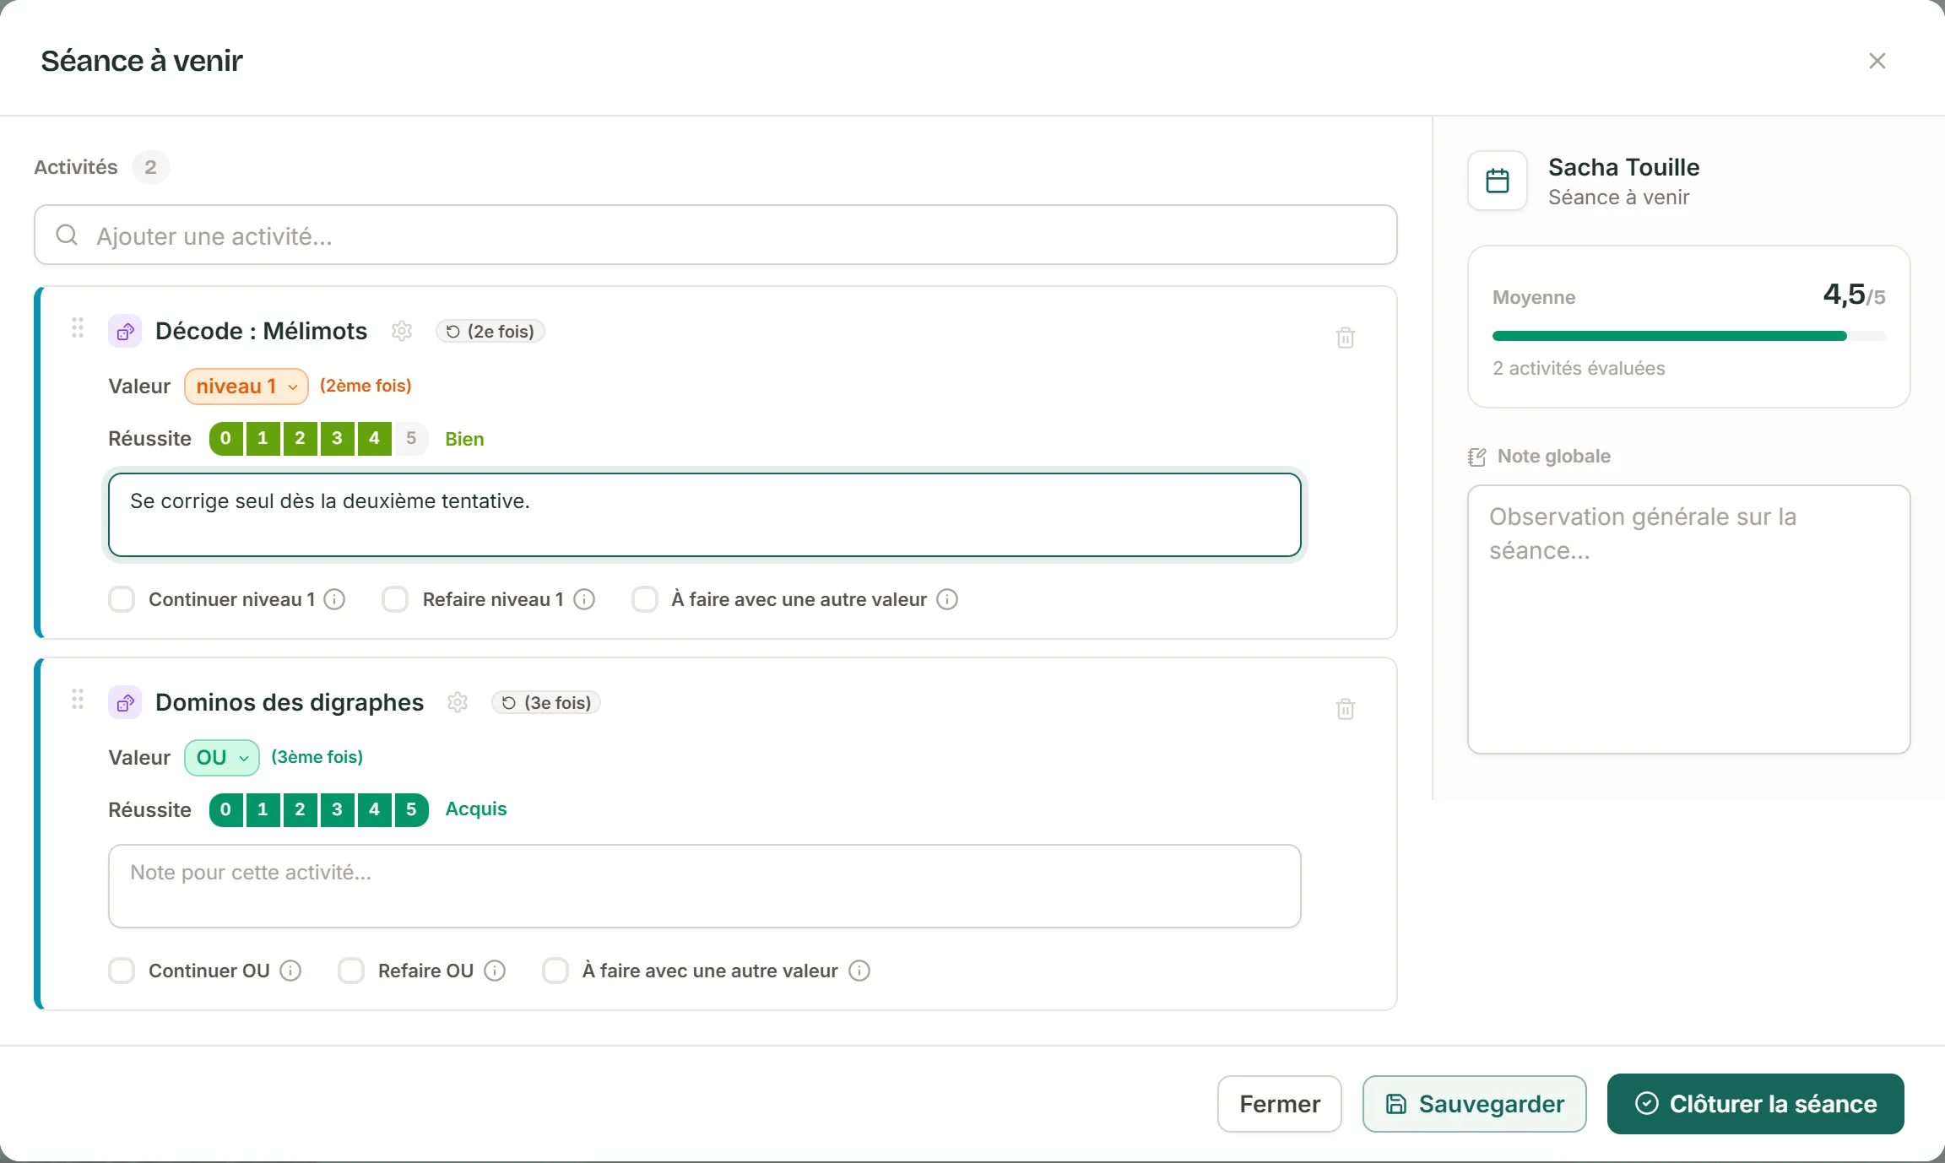Click purple activity icon beside Décode : Mélimots
The width and height of the screenshot is (1945, 1163).
[125, 331]
